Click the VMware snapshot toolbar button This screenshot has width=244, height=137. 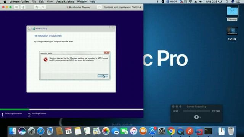click(x=23, y=7)
